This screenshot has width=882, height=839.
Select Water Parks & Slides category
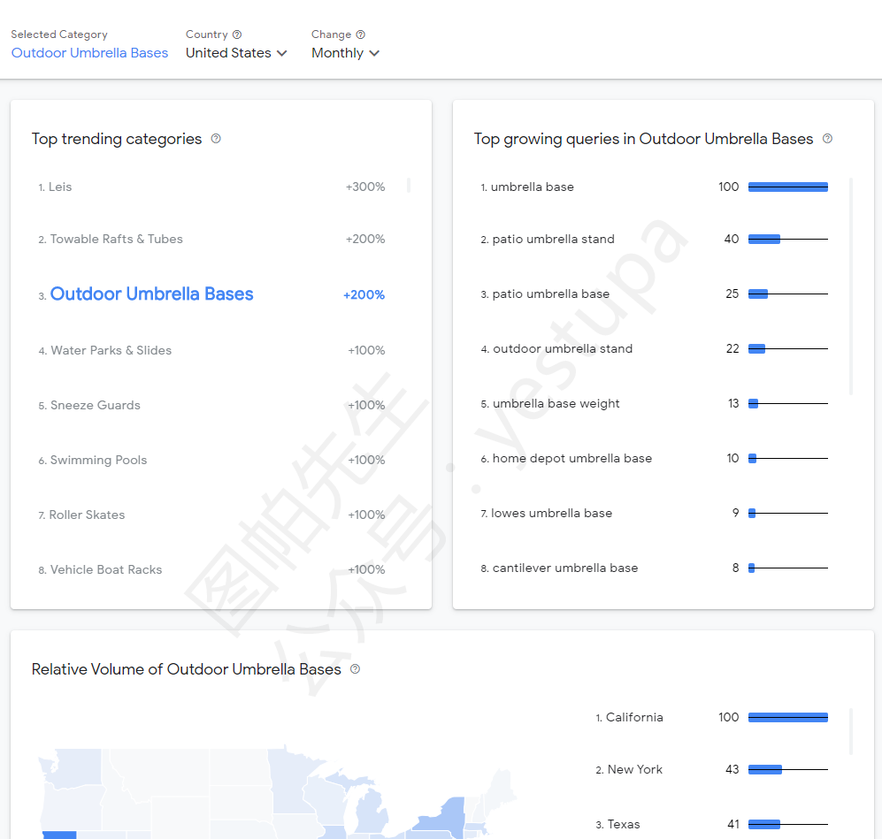tap(111, 351)
